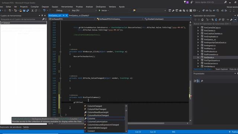The width and height of the screenshot is (238, 134).
Task: Collapse the General toolbox section
Action: coord(2,23)
